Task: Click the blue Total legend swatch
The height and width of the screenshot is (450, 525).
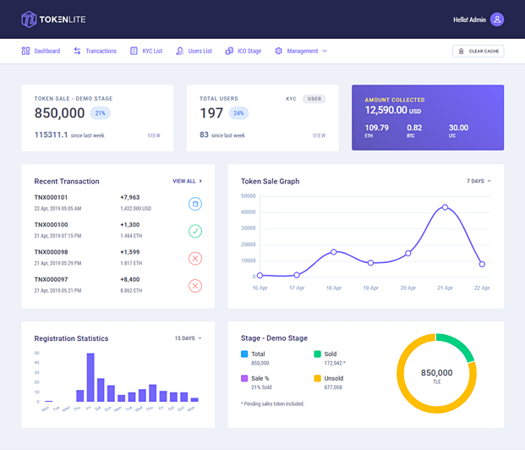Action: click(x=244, y=354)
